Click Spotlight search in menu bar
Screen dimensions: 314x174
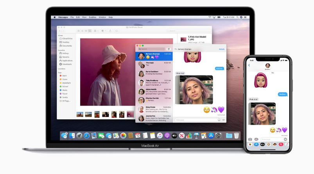click(237, 17)
